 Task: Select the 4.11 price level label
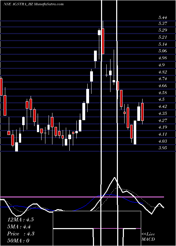(x=163, y=134)
